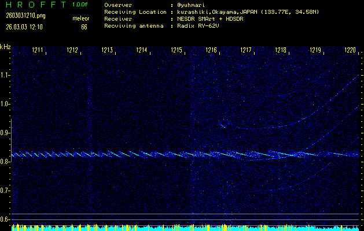Click the 0.7 kHz axis label

[5, 191]
